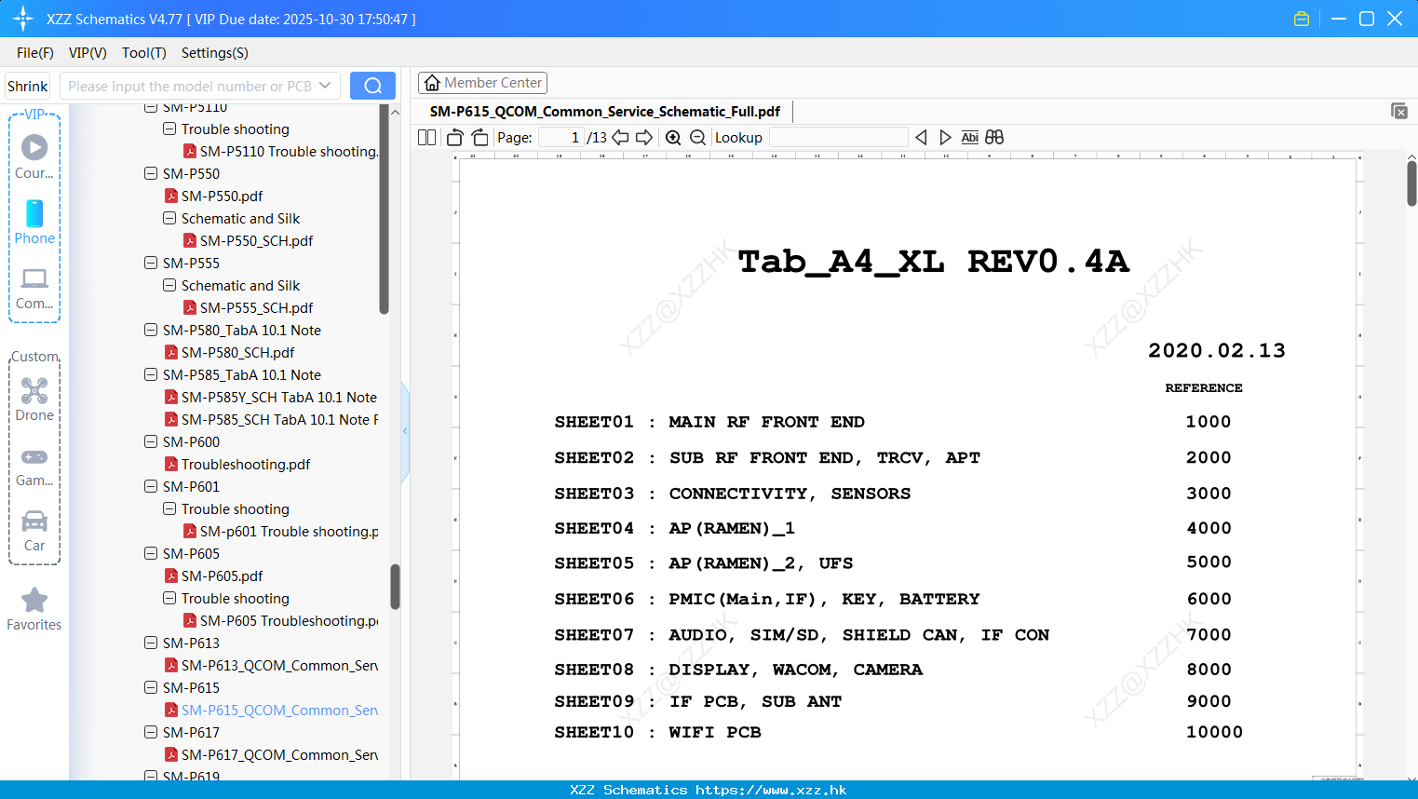The image size is (1418, 799).
Task: Select the Game console category
Action: [34, 466]
